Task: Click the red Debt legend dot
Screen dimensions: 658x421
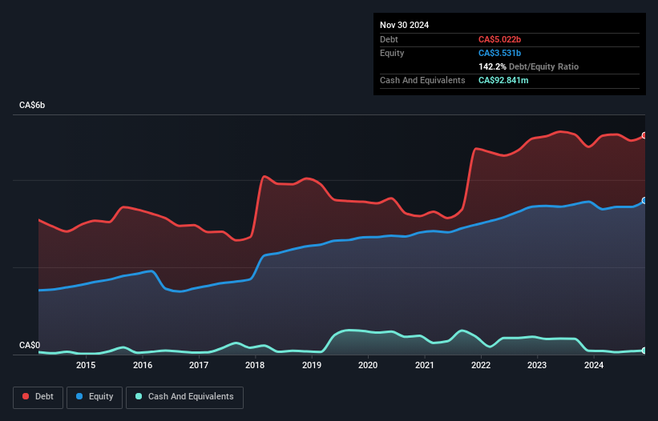Action: [26, 396]
